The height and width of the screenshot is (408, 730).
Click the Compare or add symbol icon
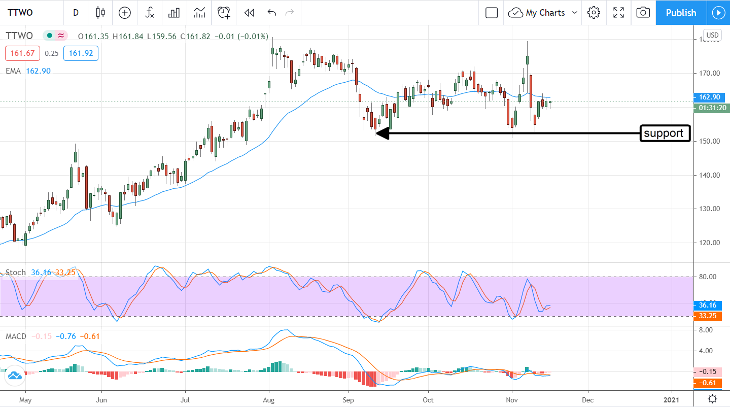125,13
